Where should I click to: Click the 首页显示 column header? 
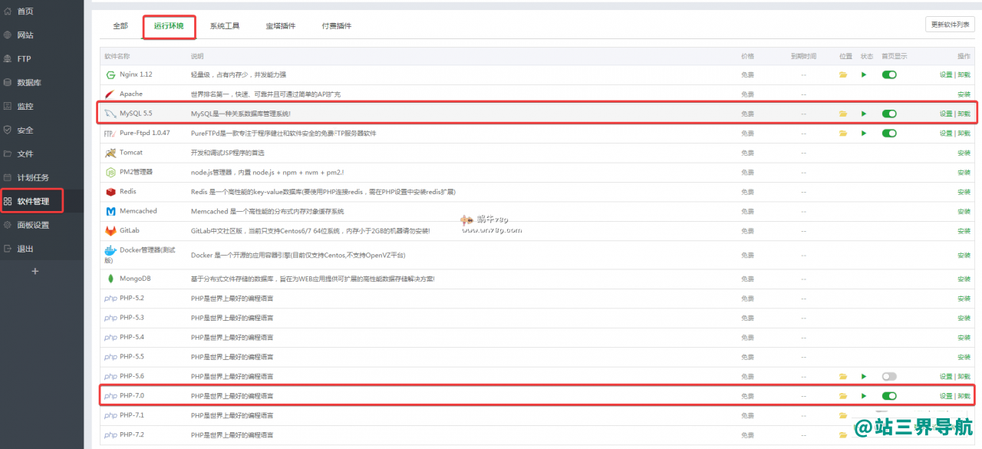(895, 56)
